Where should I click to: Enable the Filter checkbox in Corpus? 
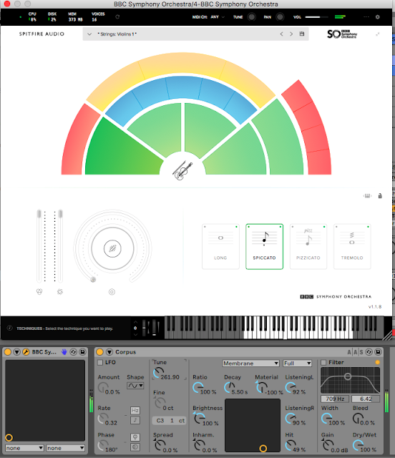coord(323,362)
